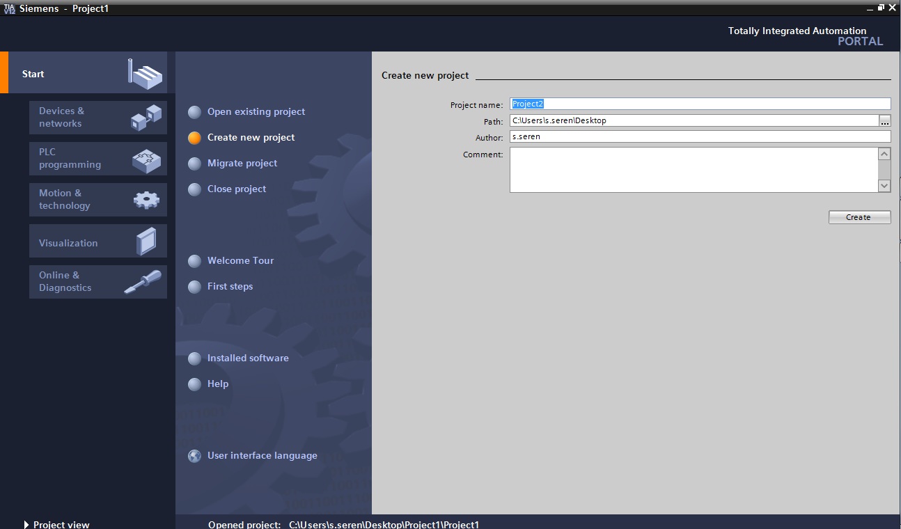Screen dimensions: 901x529
Task: Click the Installed software link
Action: (248, 358)
